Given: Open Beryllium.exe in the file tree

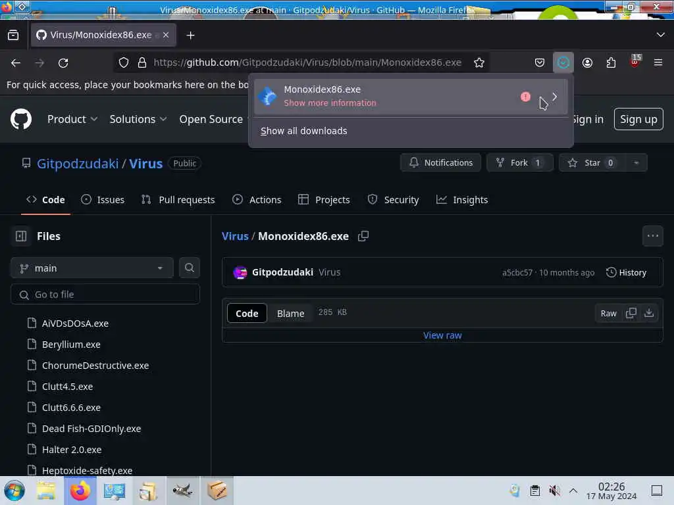Looking at the screenshot, I should tap(71, 345).
